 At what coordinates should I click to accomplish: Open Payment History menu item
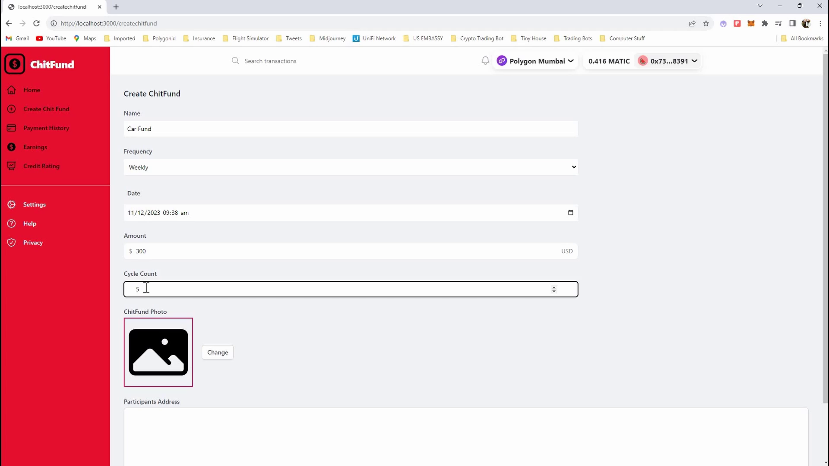[46, 128]
